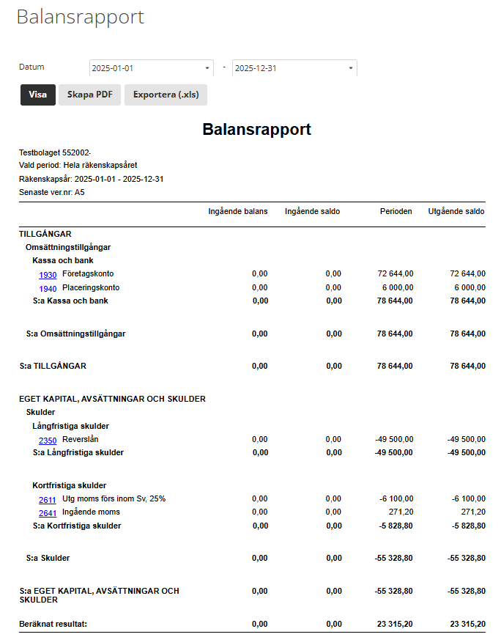
Task: Click the Perioden column header
Action: pyautogui.click(x=396, y=211)
